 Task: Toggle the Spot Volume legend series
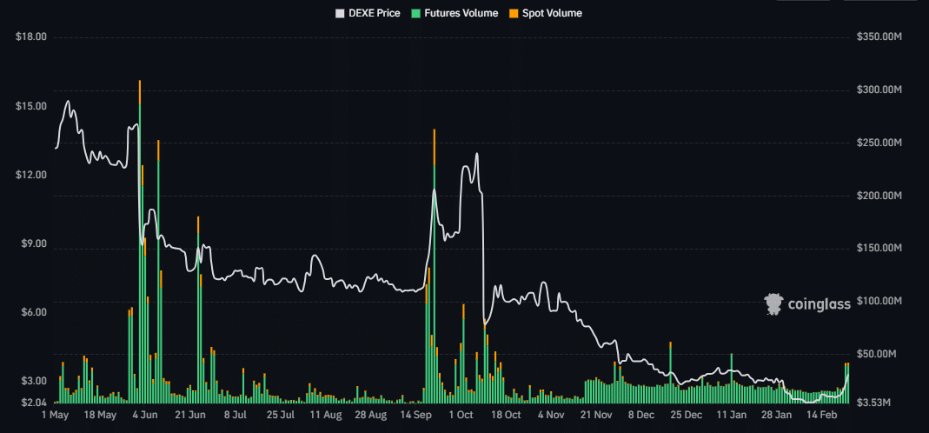click(x=552, y=13)
